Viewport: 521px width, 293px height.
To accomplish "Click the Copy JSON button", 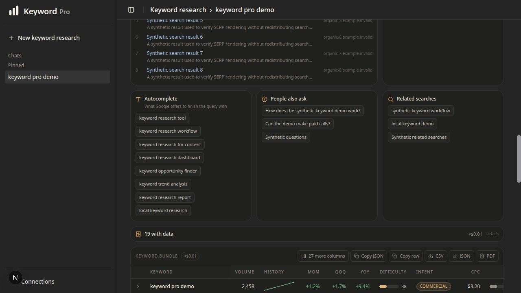I will tap(369, 256).
